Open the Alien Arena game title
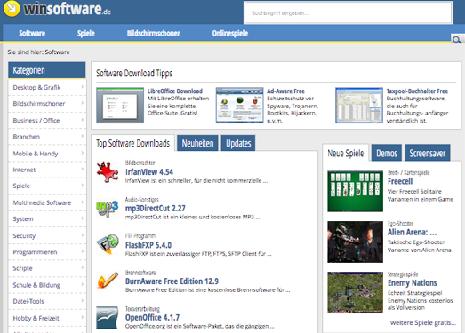Screen dimensions: 465x333 click(x=412, y=232)
